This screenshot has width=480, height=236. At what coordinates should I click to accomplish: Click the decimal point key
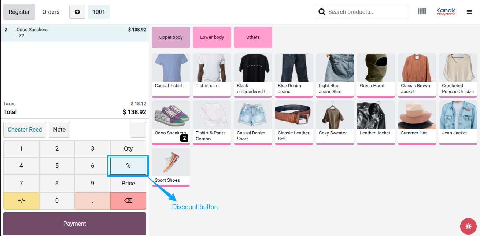click(x=92, y=201)
